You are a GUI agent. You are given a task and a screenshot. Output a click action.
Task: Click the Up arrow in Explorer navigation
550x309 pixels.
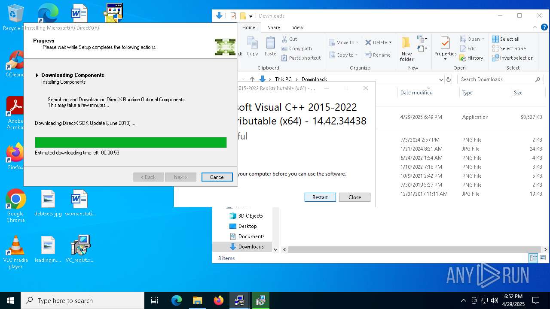coord(252,79)
